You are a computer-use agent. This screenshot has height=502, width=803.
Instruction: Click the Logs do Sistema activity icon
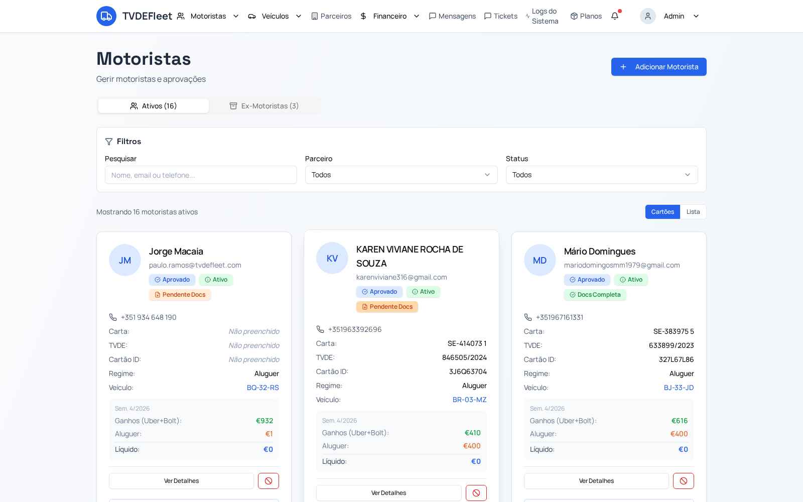tap(527, 16)
